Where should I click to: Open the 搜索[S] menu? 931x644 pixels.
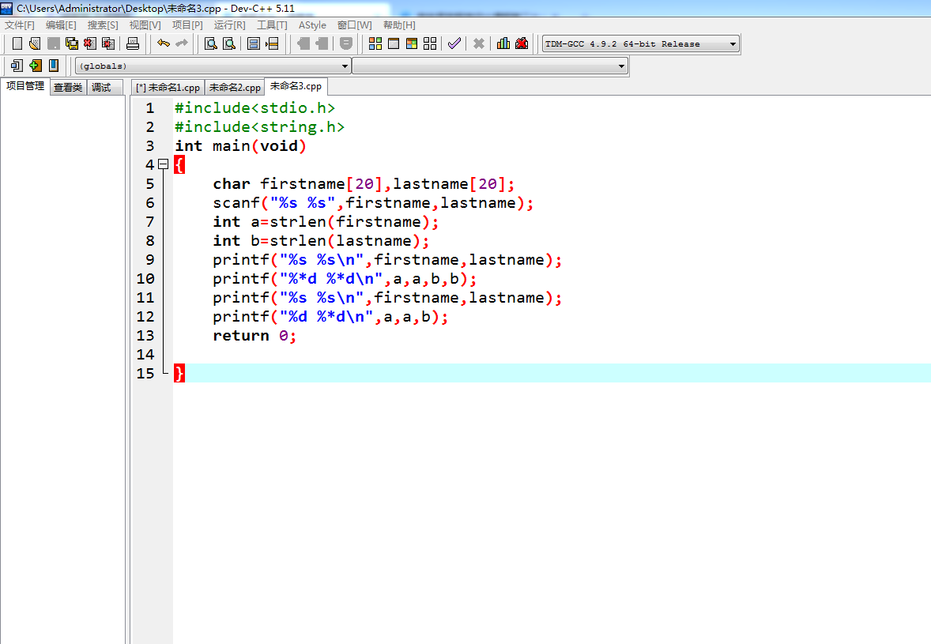[x=103, y=25]
